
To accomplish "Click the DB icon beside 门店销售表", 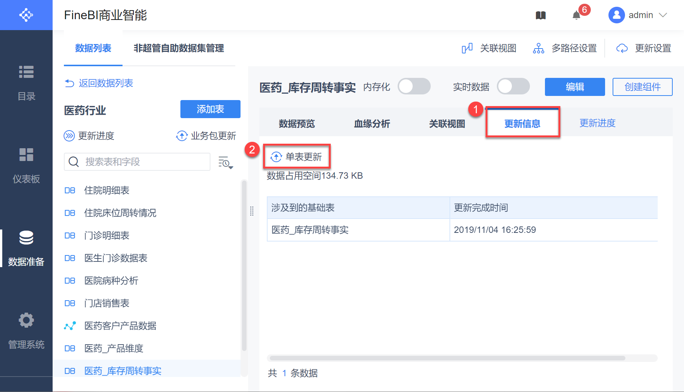I will coord(70,303).
